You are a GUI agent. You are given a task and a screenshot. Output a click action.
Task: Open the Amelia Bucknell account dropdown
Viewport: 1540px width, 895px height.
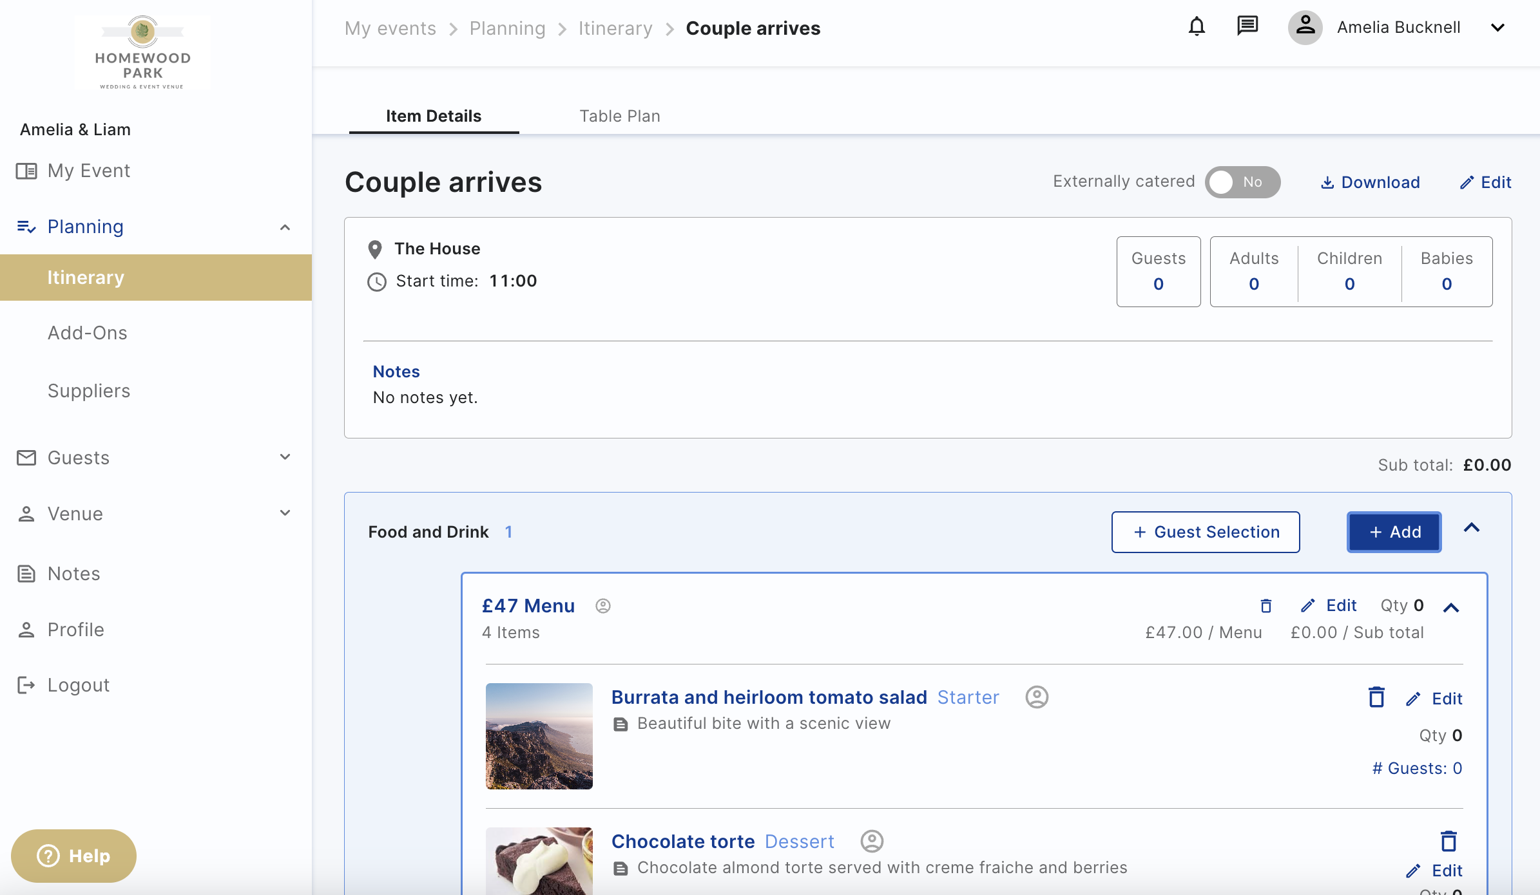click(1497, 27)
